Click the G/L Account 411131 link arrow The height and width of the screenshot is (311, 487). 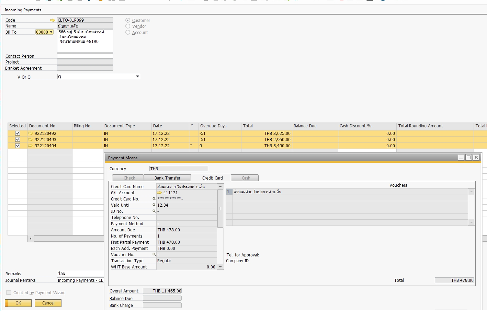(x=159, y=193)
